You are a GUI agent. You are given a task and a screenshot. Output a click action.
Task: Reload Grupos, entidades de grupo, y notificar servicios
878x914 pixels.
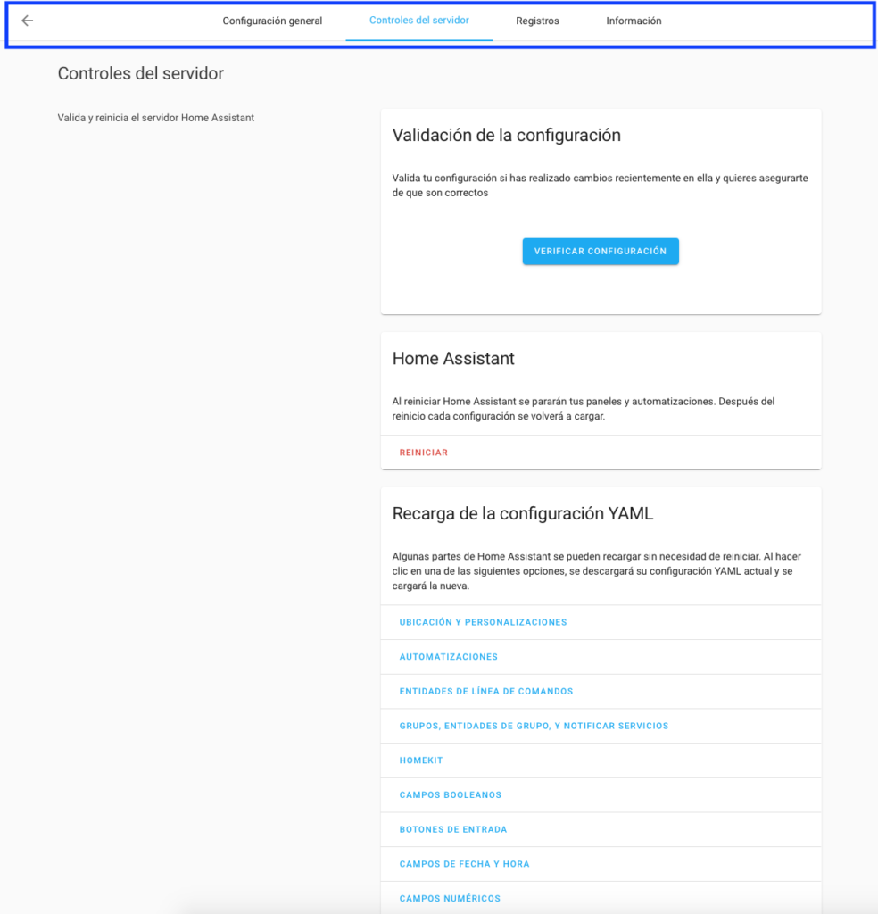tap(534, 726)
